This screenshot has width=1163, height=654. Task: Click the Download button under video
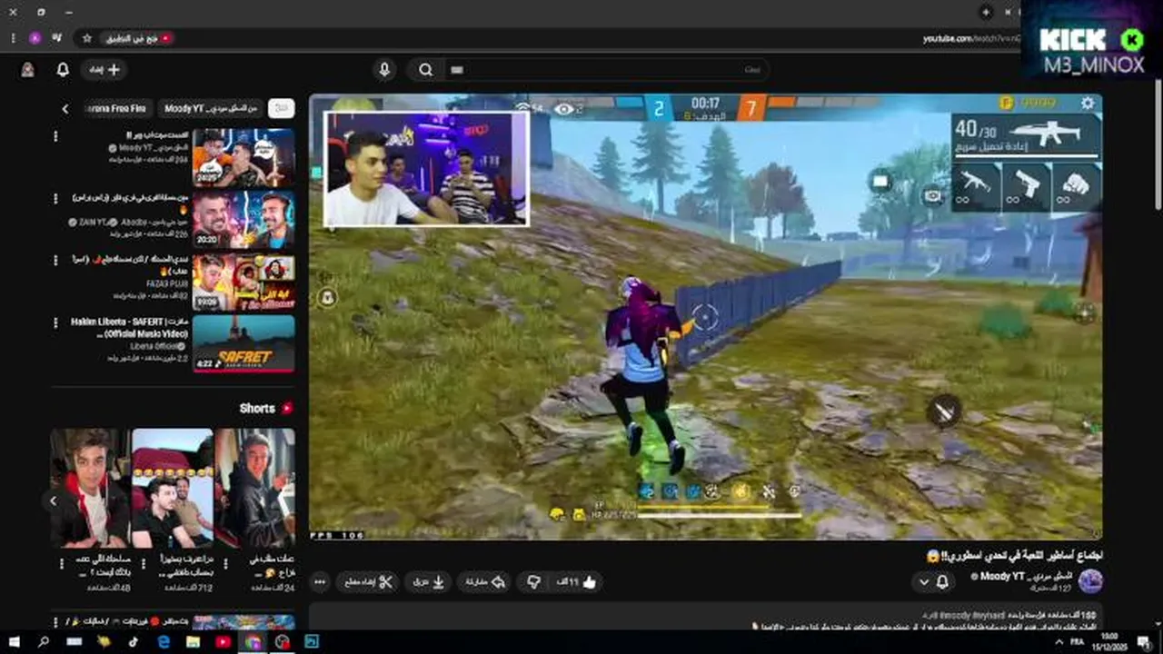428,582
